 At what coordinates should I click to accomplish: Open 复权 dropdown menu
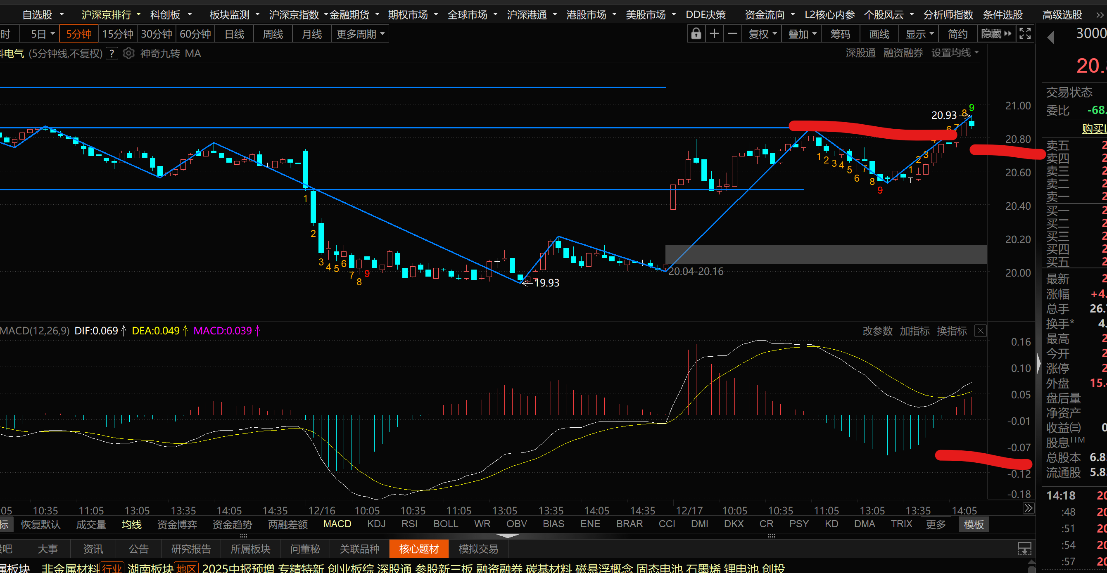(x=763, y=33)
